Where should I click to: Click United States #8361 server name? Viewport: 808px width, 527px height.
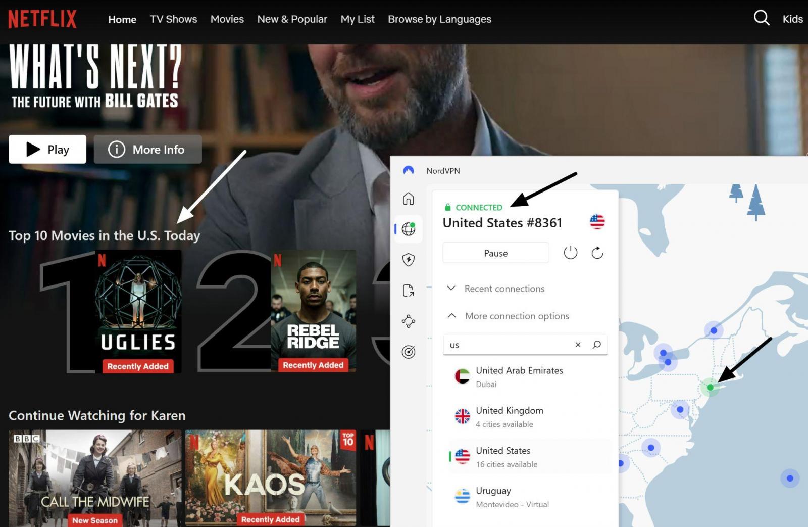pos(502,223)
